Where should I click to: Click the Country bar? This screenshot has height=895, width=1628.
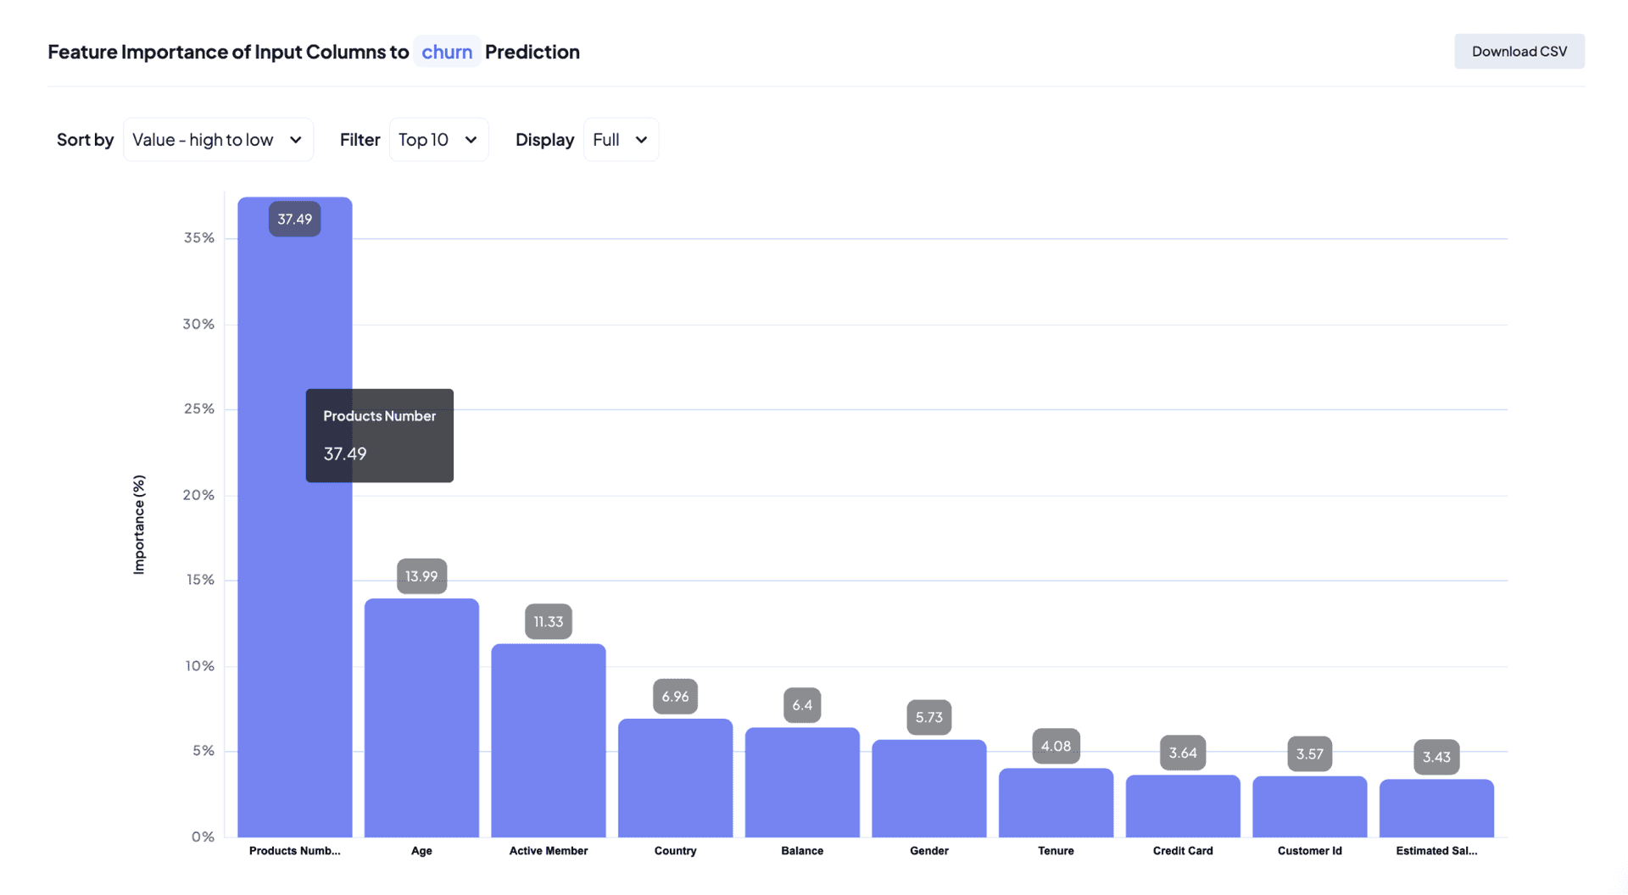click(x=675, y=780)
